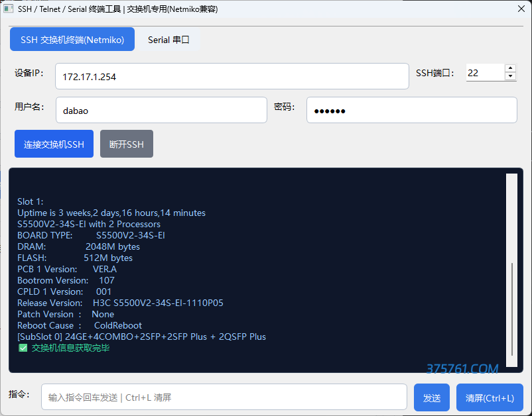Click the 清屏(Ctrl+L) clear screen button
The image size is (532, 416).
(490, 397)
